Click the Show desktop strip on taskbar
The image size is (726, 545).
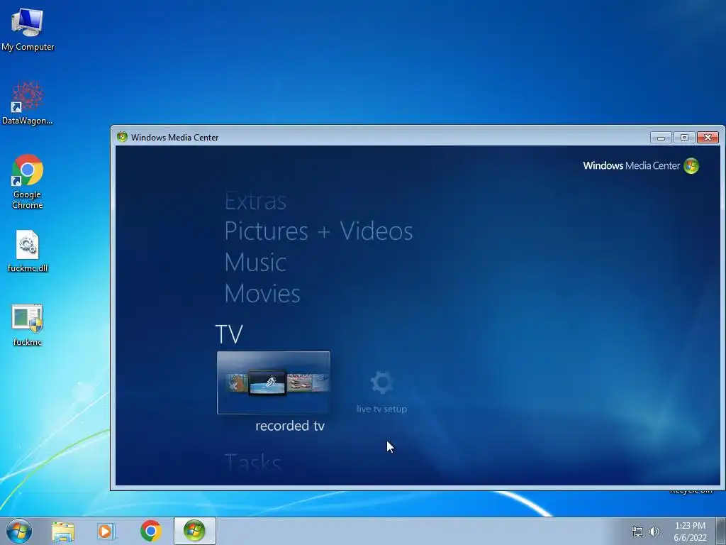pyautogui.click(x=721, y=531)
